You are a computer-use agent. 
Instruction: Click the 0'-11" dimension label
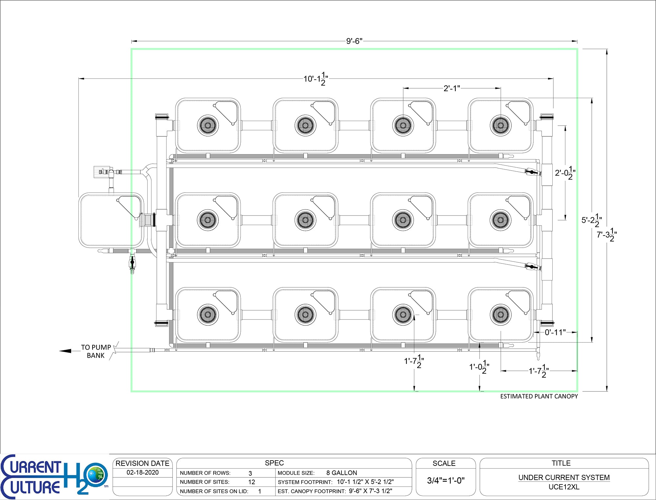pos(555,332)
